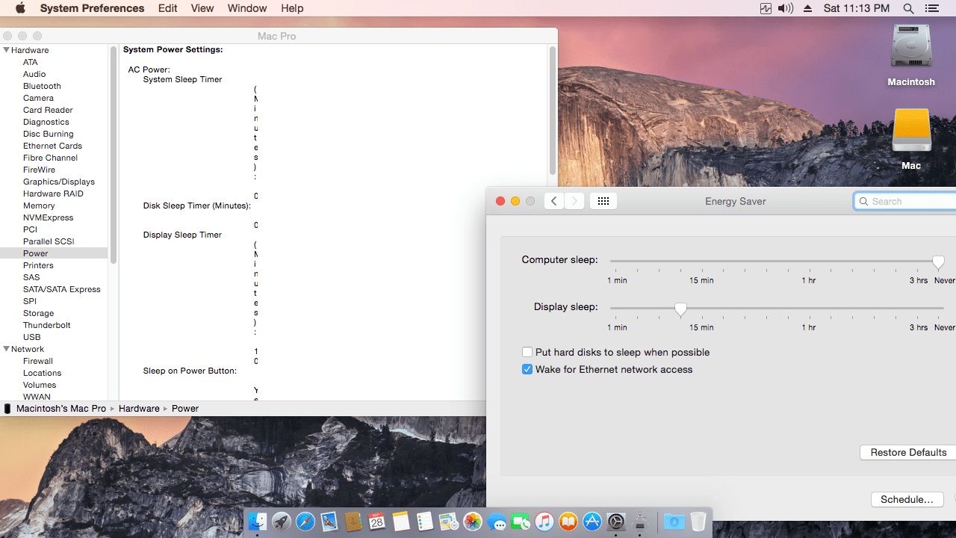
Task: Go back in Energy Saver window
Action: tap(553, 201)
